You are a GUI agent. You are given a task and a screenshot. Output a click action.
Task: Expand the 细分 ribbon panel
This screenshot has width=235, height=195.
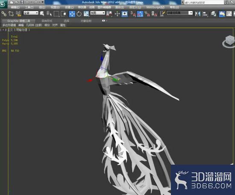coord(47,25)
